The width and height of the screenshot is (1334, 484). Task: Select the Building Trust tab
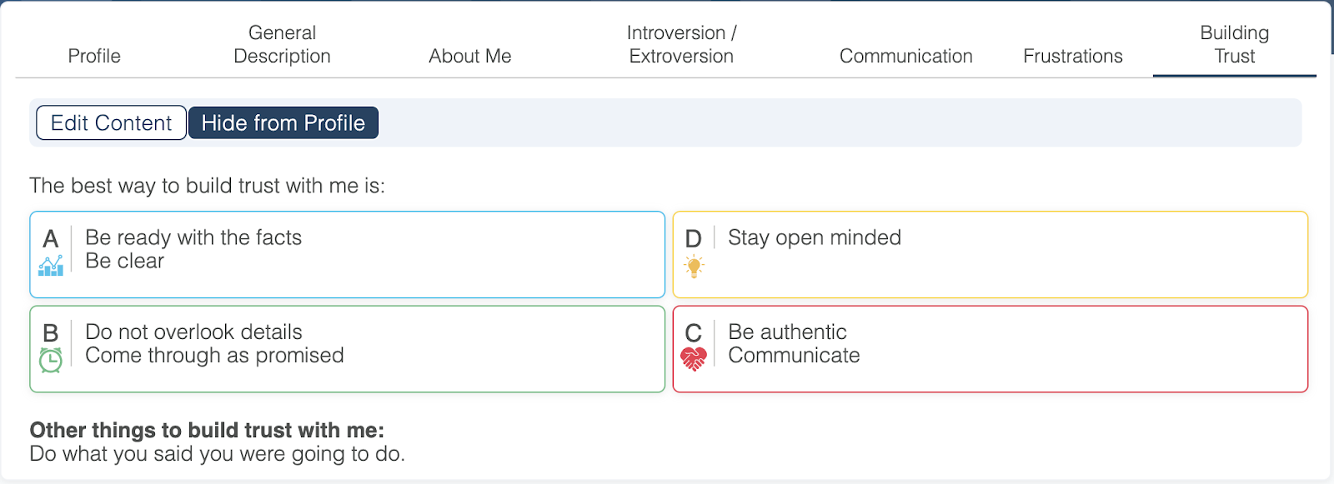click(x=1234, y=45)
